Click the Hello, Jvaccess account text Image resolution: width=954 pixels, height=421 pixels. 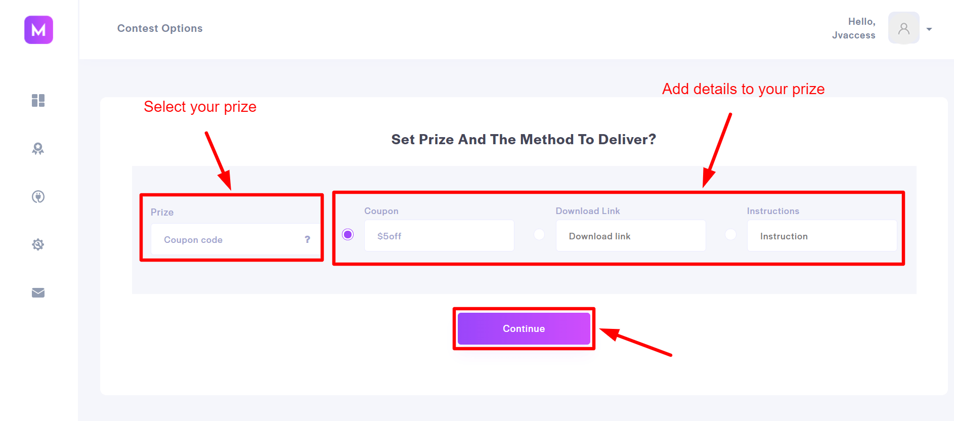tap(854, 28)
